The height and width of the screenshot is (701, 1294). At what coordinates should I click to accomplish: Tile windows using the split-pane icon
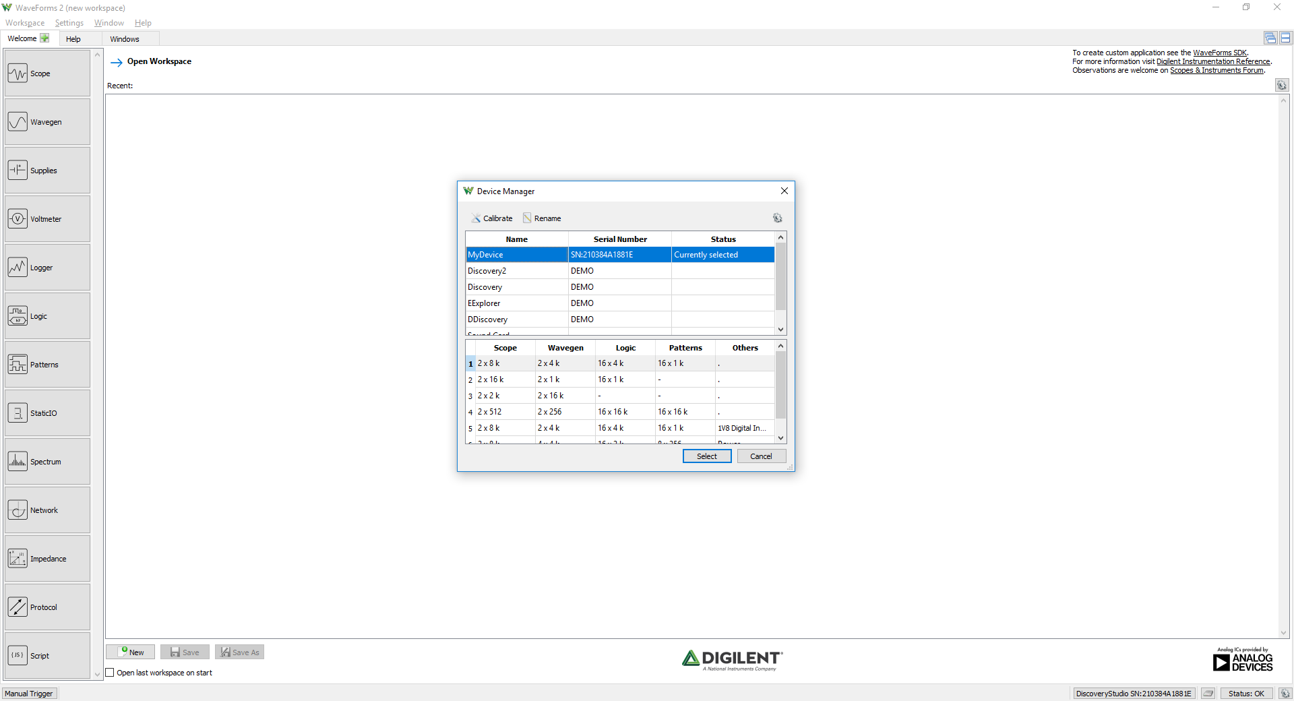[1285, 38]
